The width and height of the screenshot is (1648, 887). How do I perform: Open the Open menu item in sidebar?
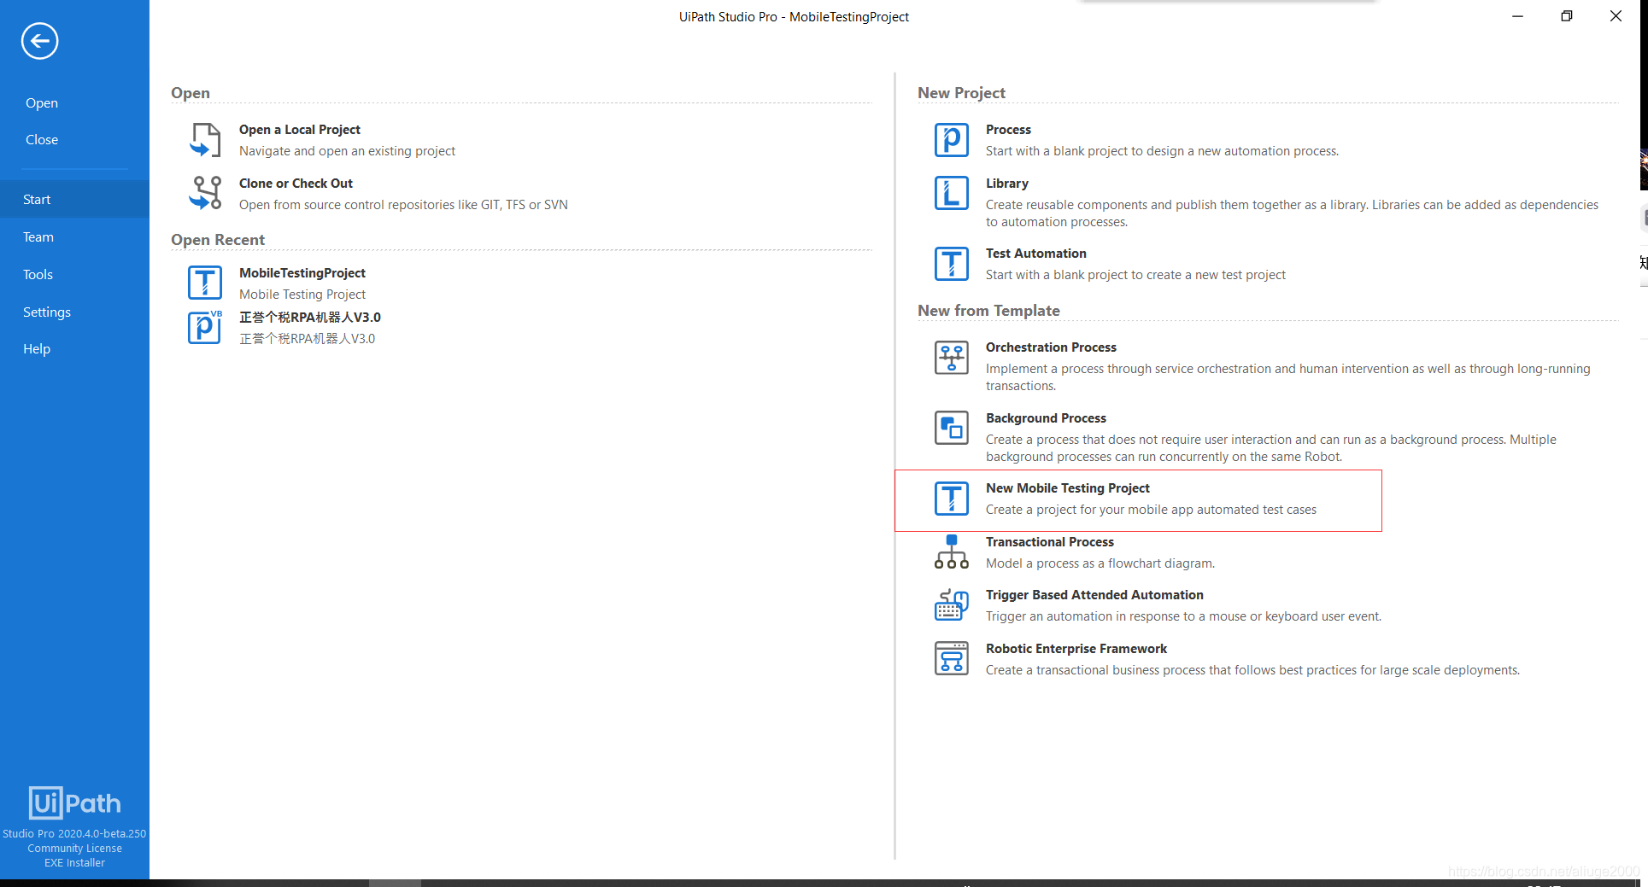point(42,103)
